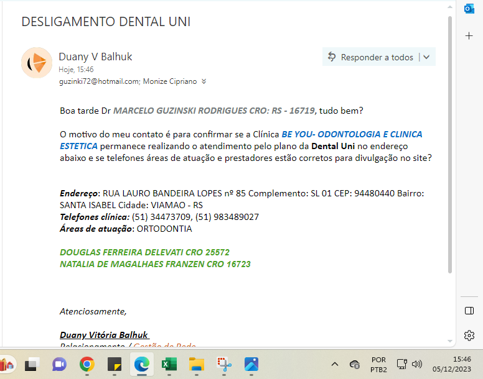Open Excel from the taskbar
Screen dimensions: 483x379
(x=169, y=364)
